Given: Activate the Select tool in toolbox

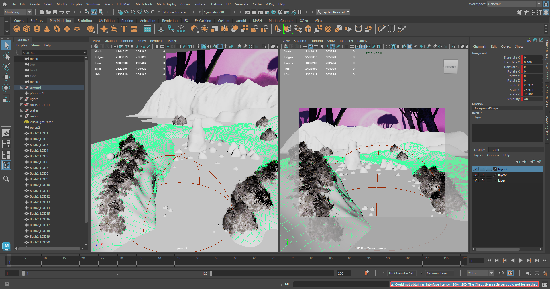Looking at the screenshot, I should point(6,45).
